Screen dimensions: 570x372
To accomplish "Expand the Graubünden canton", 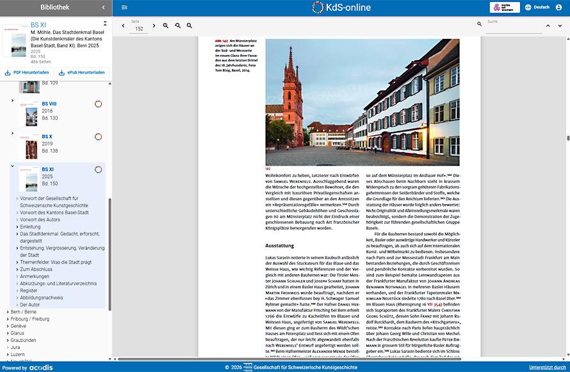I will 8,340.
